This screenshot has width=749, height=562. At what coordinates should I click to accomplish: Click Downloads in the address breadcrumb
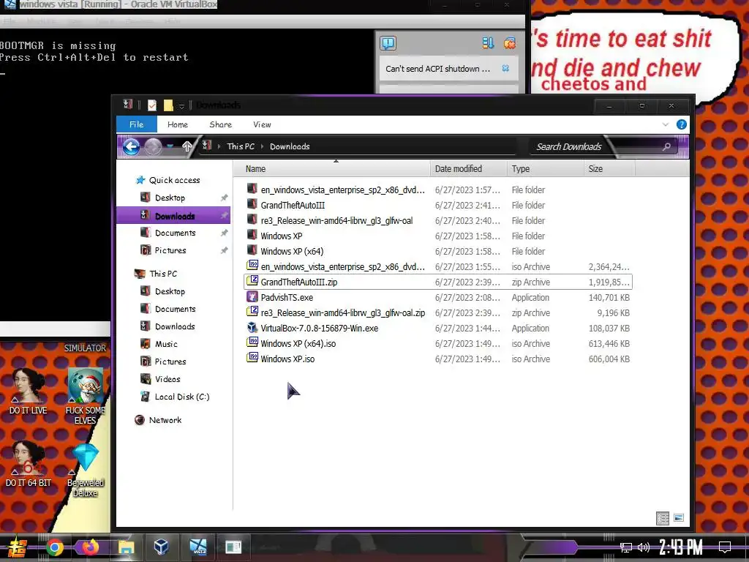(290, 146)
